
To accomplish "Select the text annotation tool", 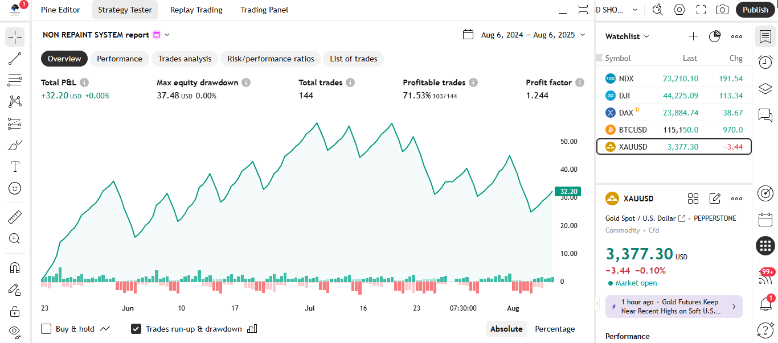I will (15, 167).
